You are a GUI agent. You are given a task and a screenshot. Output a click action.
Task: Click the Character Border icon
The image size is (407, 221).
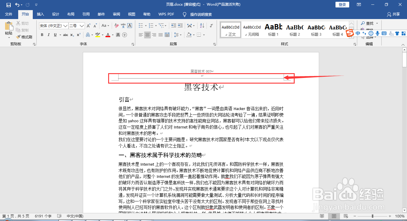[130, 26]
